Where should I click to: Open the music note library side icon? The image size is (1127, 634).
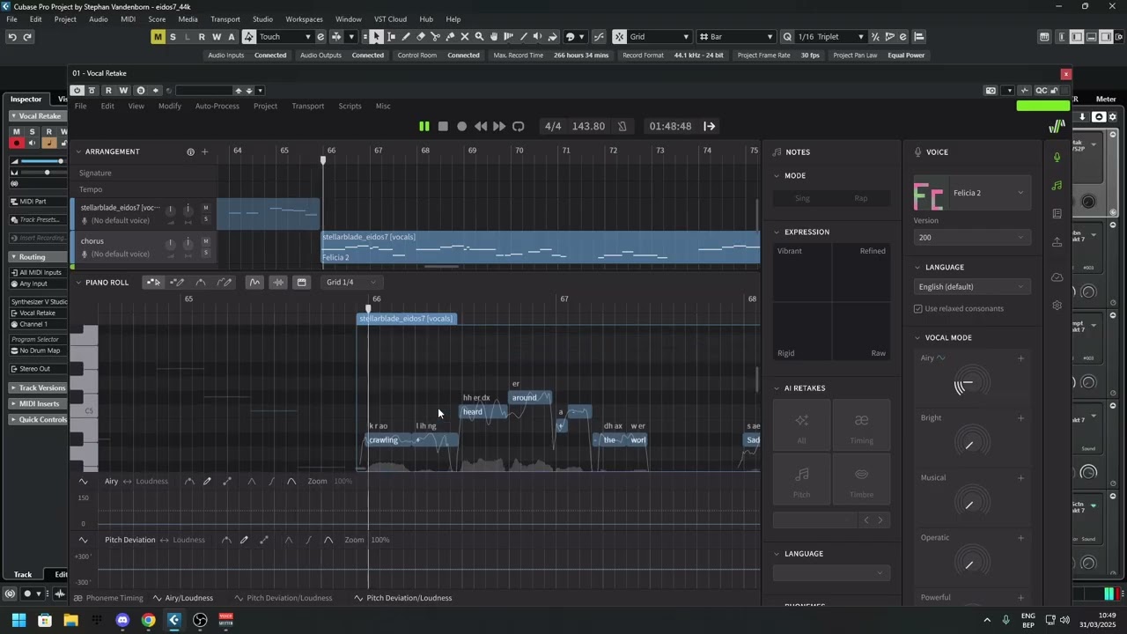1057,186
